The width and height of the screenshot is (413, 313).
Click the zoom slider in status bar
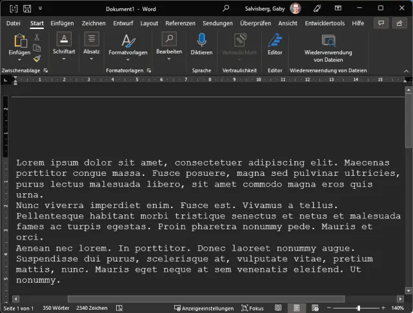tap(359, 308)
